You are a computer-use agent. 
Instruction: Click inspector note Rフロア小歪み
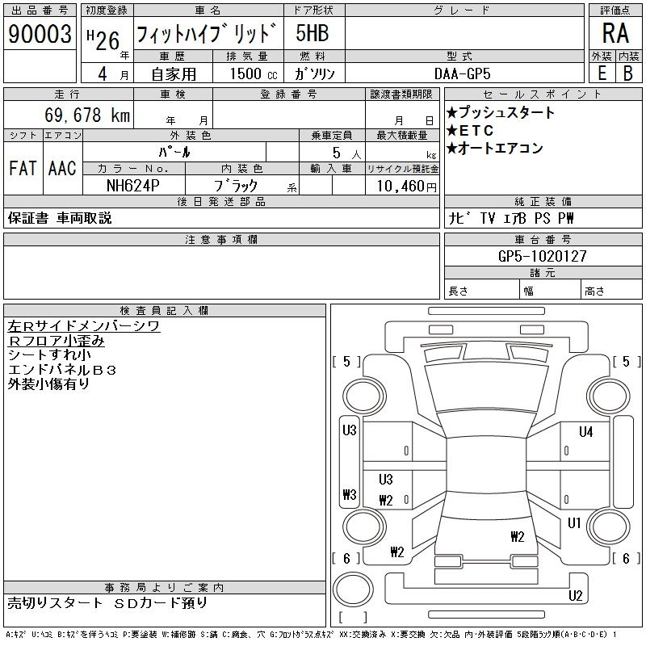[56, 341]
